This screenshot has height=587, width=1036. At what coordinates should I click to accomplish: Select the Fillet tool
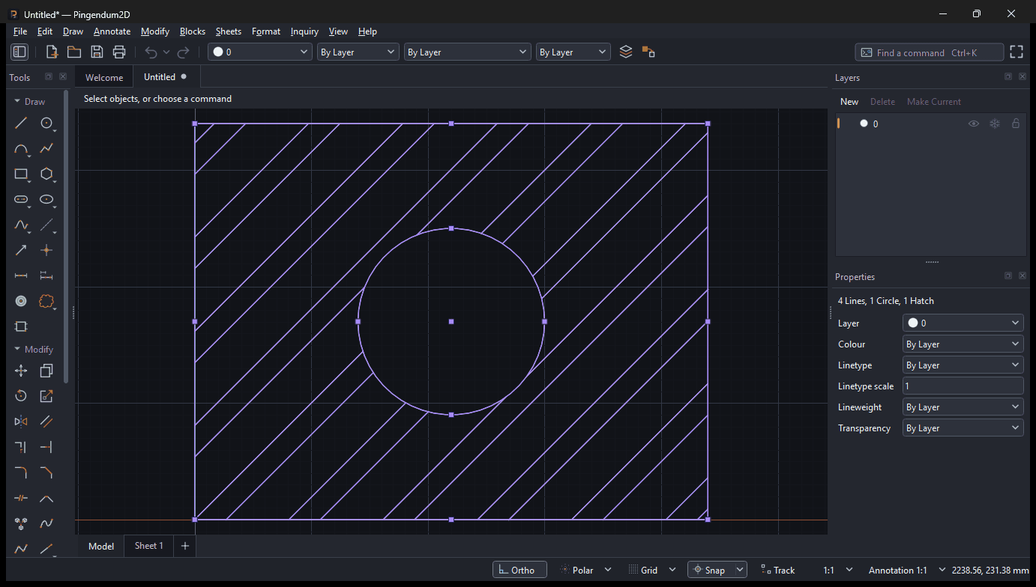[21, 472]
